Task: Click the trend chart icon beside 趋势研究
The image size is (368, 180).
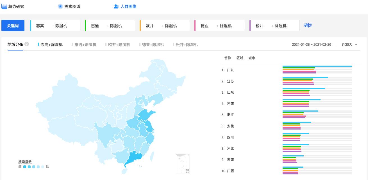Action: (x=4, y=6)
